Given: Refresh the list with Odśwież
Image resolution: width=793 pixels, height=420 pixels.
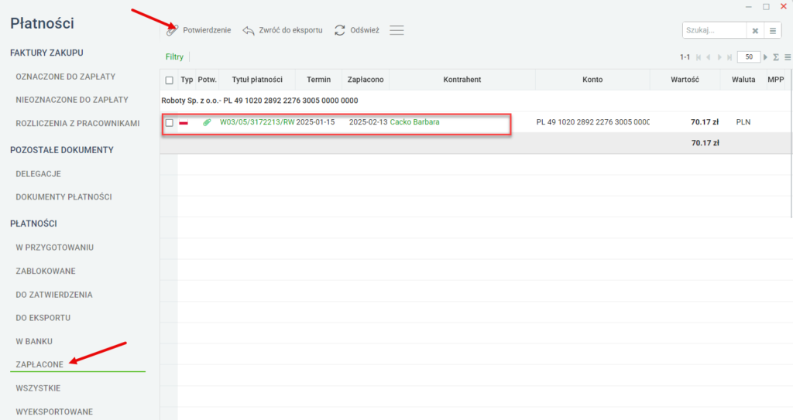Looking at the screenshot, I should 356,30.
